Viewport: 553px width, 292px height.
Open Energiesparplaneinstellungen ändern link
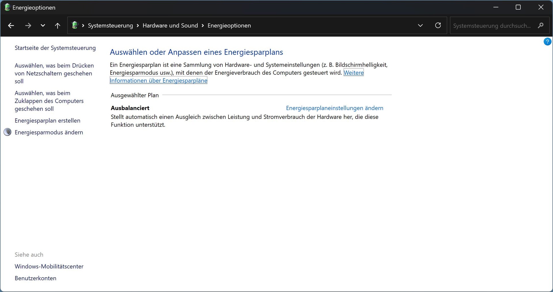tap(334, 108)
